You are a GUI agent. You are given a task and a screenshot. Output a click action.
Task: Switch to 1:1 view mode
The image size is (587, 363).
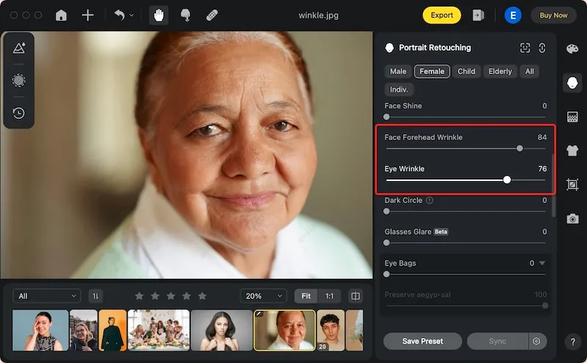[x=329, y=296]
